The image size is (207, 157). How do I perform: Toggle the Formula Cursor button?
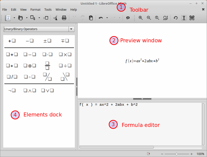tap(184, 18)
